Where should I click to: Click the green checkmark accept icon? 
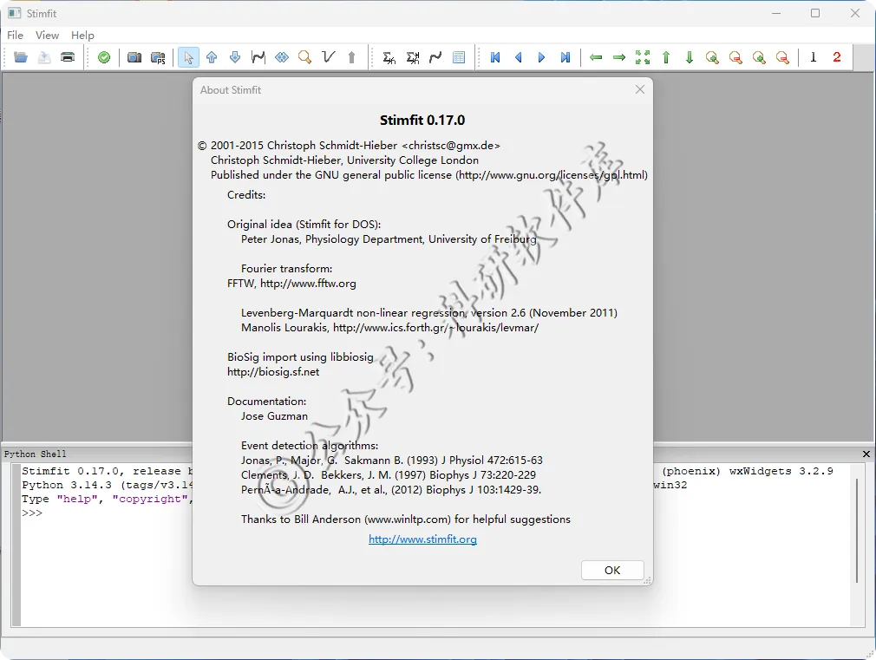coord(104,57)
